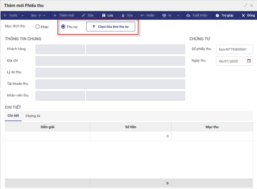The height and width of the screenshot is (189, 257).
Task: Expand the dialog with the maximize icon
Action: click(x=246, y=5)
